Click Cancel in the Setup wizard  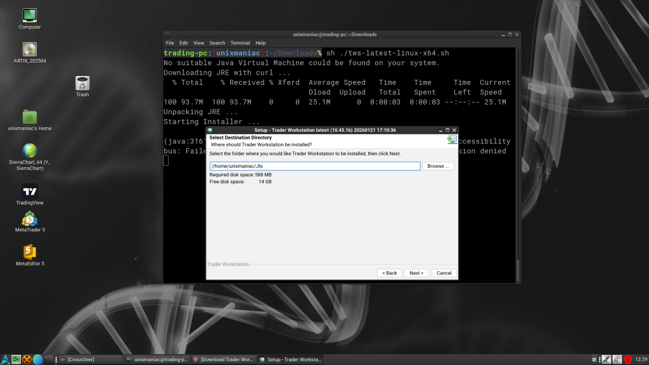coord(444,272)
